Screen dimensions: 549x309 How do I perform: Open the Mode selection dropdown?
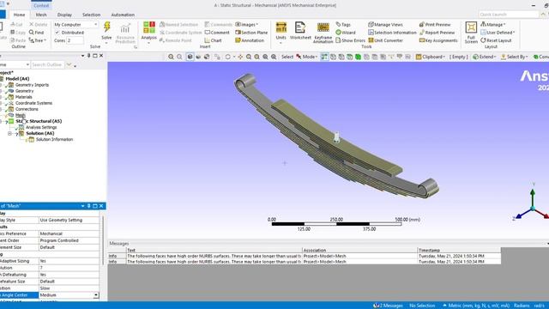pos(307,57)
